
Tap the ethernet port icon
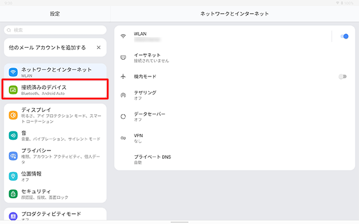pyautogui.click(x=123, y=57)
